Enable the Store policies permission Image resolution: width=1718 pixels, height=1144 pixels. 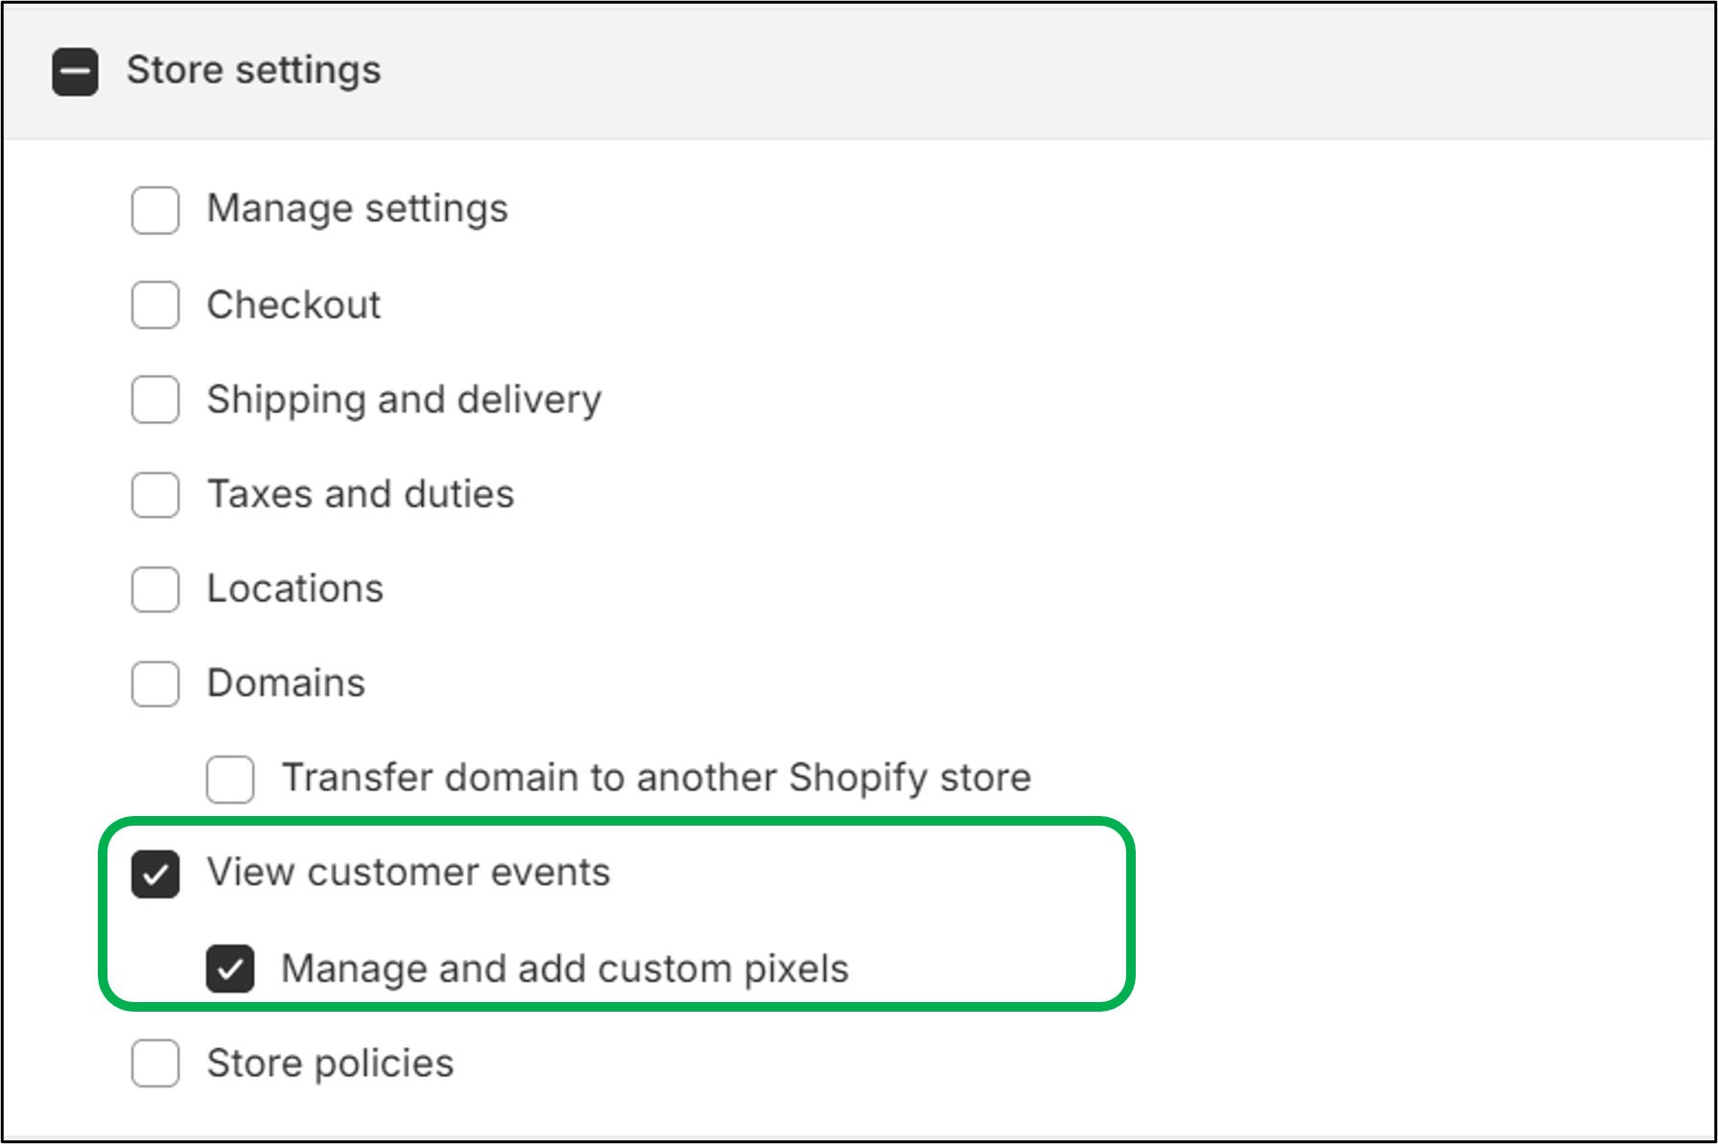(153, 1062)
